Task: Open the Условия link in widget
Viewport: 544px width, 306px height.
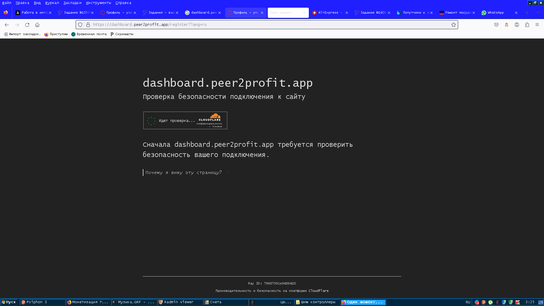Action: 217,127
